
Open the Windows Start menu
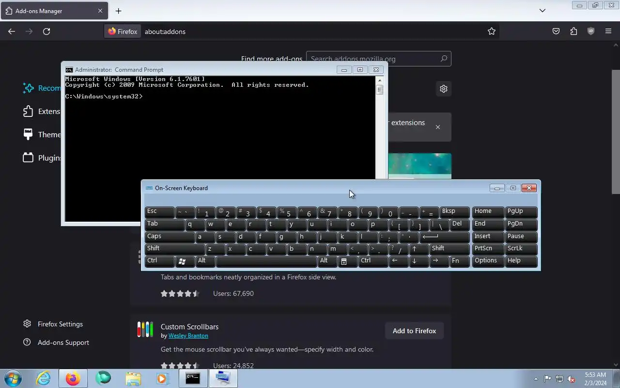pyautogui.click(x=13, y=378)
